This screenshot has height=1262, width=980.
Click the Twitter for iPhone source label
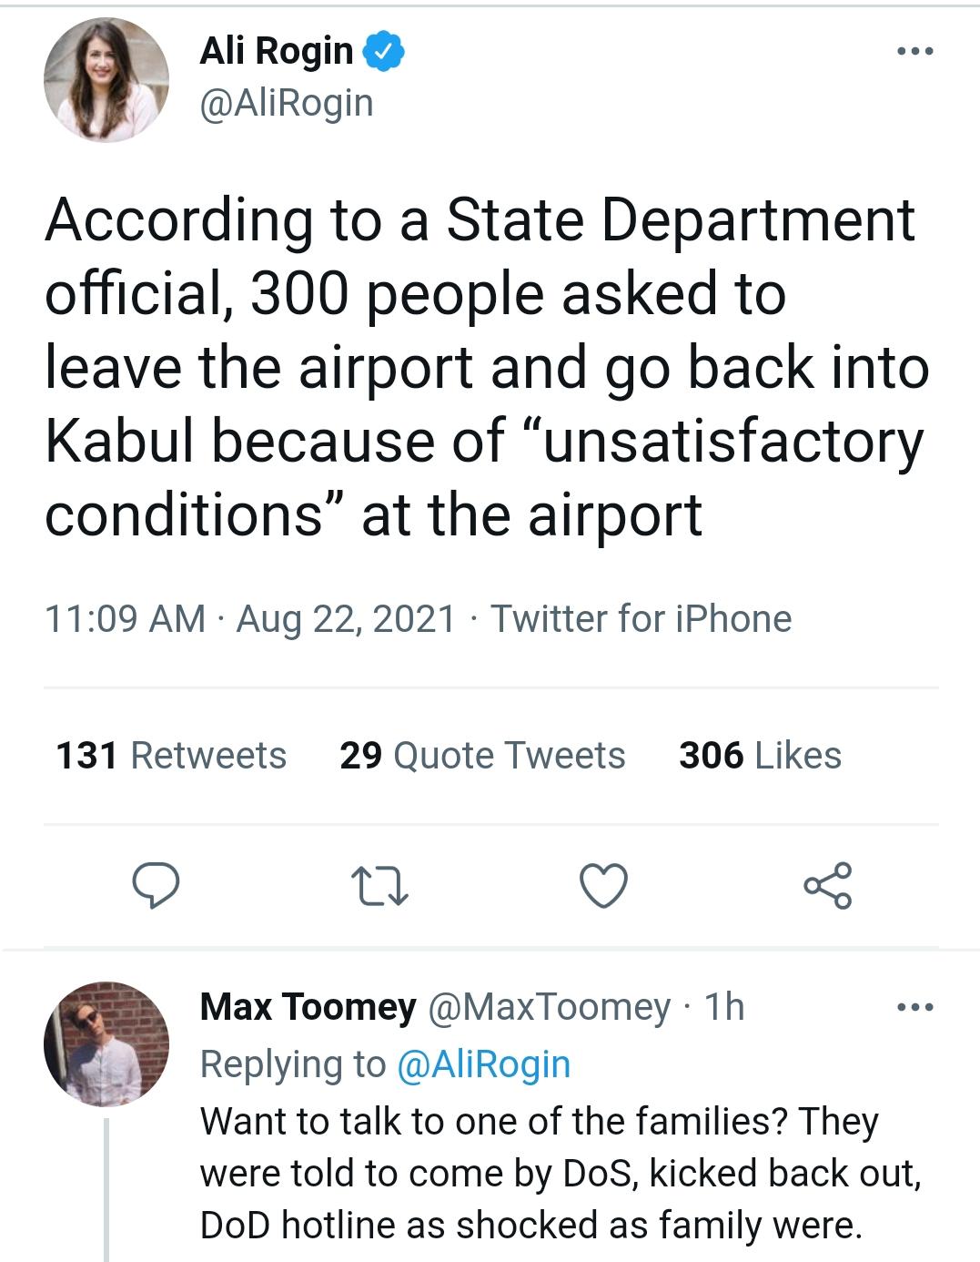click(642, 619)
